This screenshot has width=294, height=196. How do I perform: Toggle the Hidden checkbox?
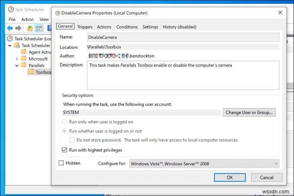(61, 163)
